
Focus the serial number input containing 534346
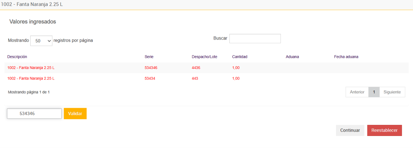pos(34,114)
